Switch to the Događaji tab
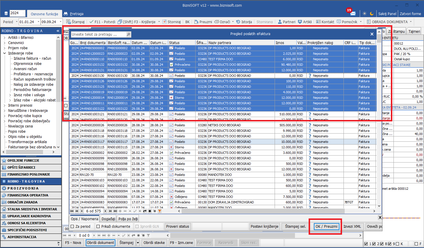424x248 pixels. pos(108,219)
